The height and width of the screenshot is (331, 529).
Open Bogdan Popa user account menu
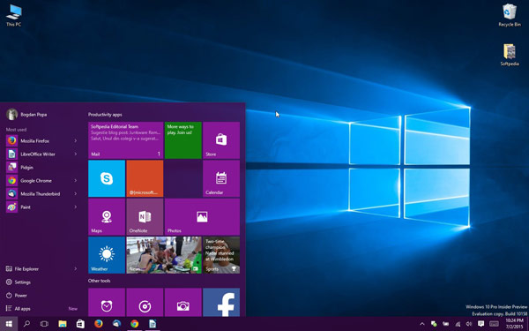click(x=26, y=115)
